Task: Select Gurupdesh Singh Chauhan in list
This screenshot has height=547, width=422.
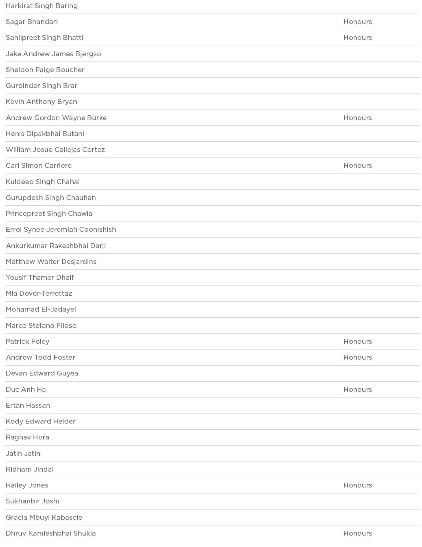Action: [x=51, y=198]
